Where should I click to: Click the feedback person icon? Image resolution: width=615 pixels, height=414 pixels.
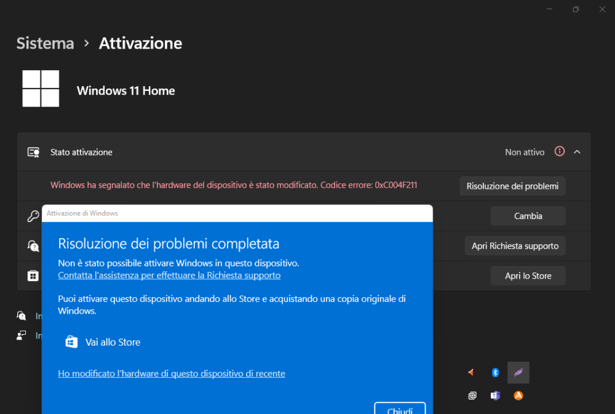point(21,335)
